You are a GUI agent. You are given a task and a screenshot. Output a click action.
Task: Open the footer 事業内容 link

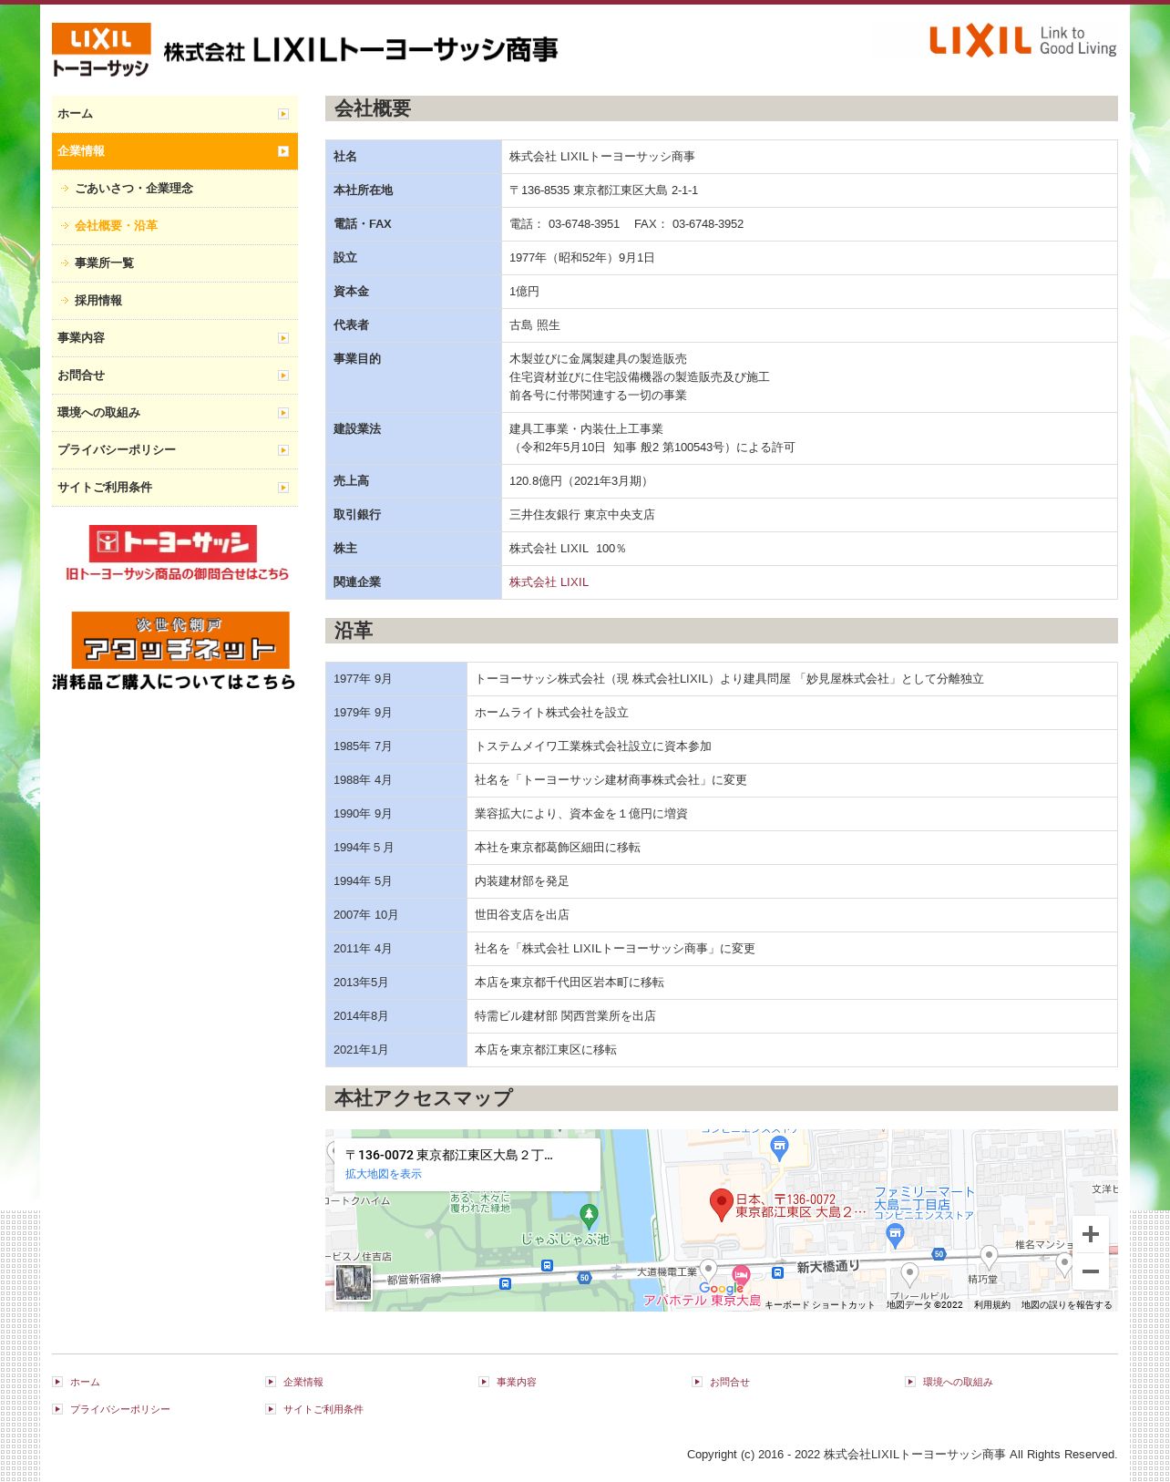517,1383
